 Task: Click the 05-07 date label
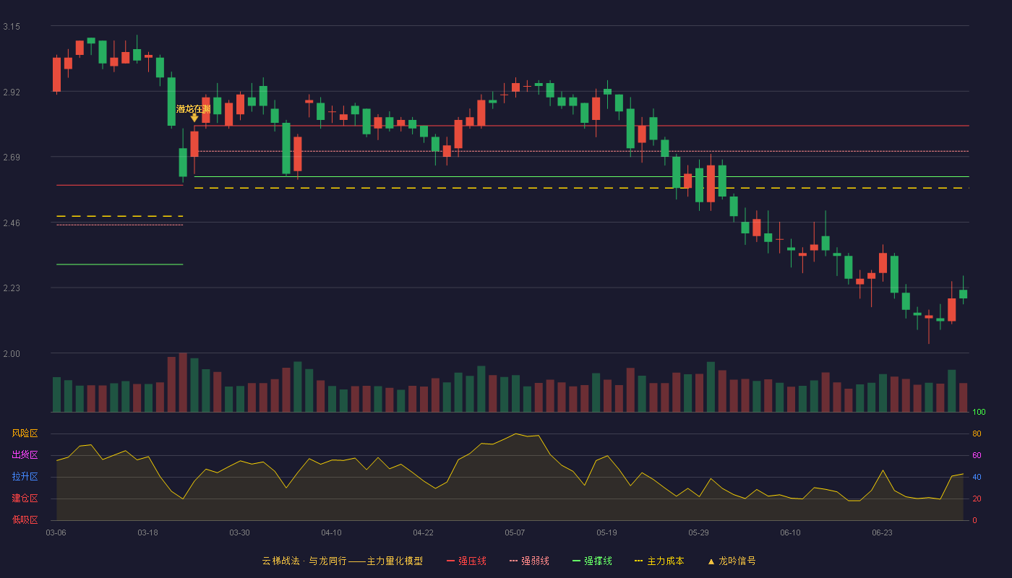[515, 532]
